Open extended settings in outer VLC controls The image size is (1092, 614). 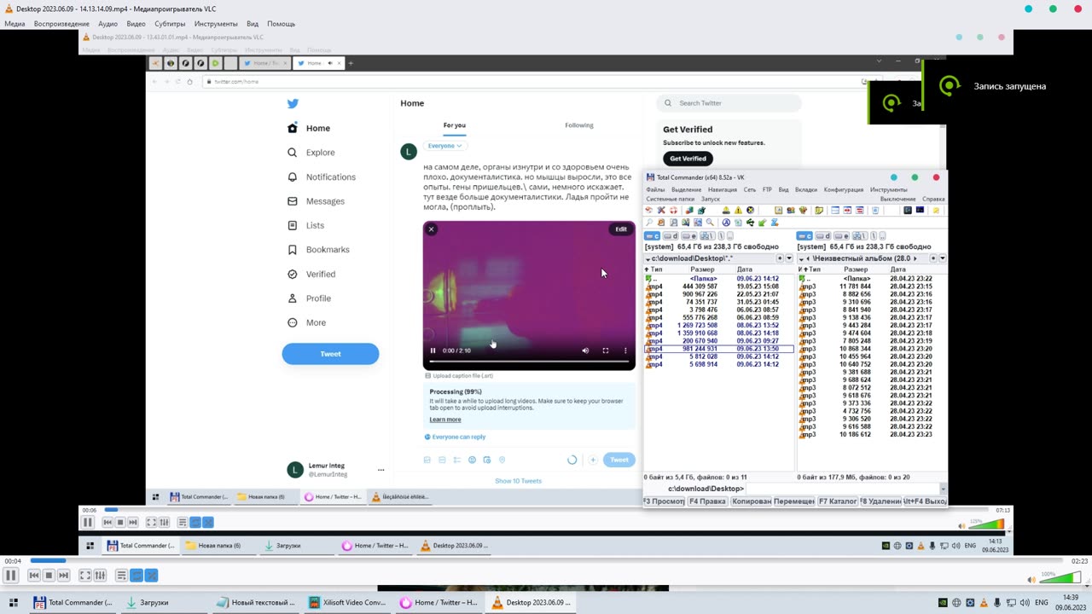click(x=100, y=576)
